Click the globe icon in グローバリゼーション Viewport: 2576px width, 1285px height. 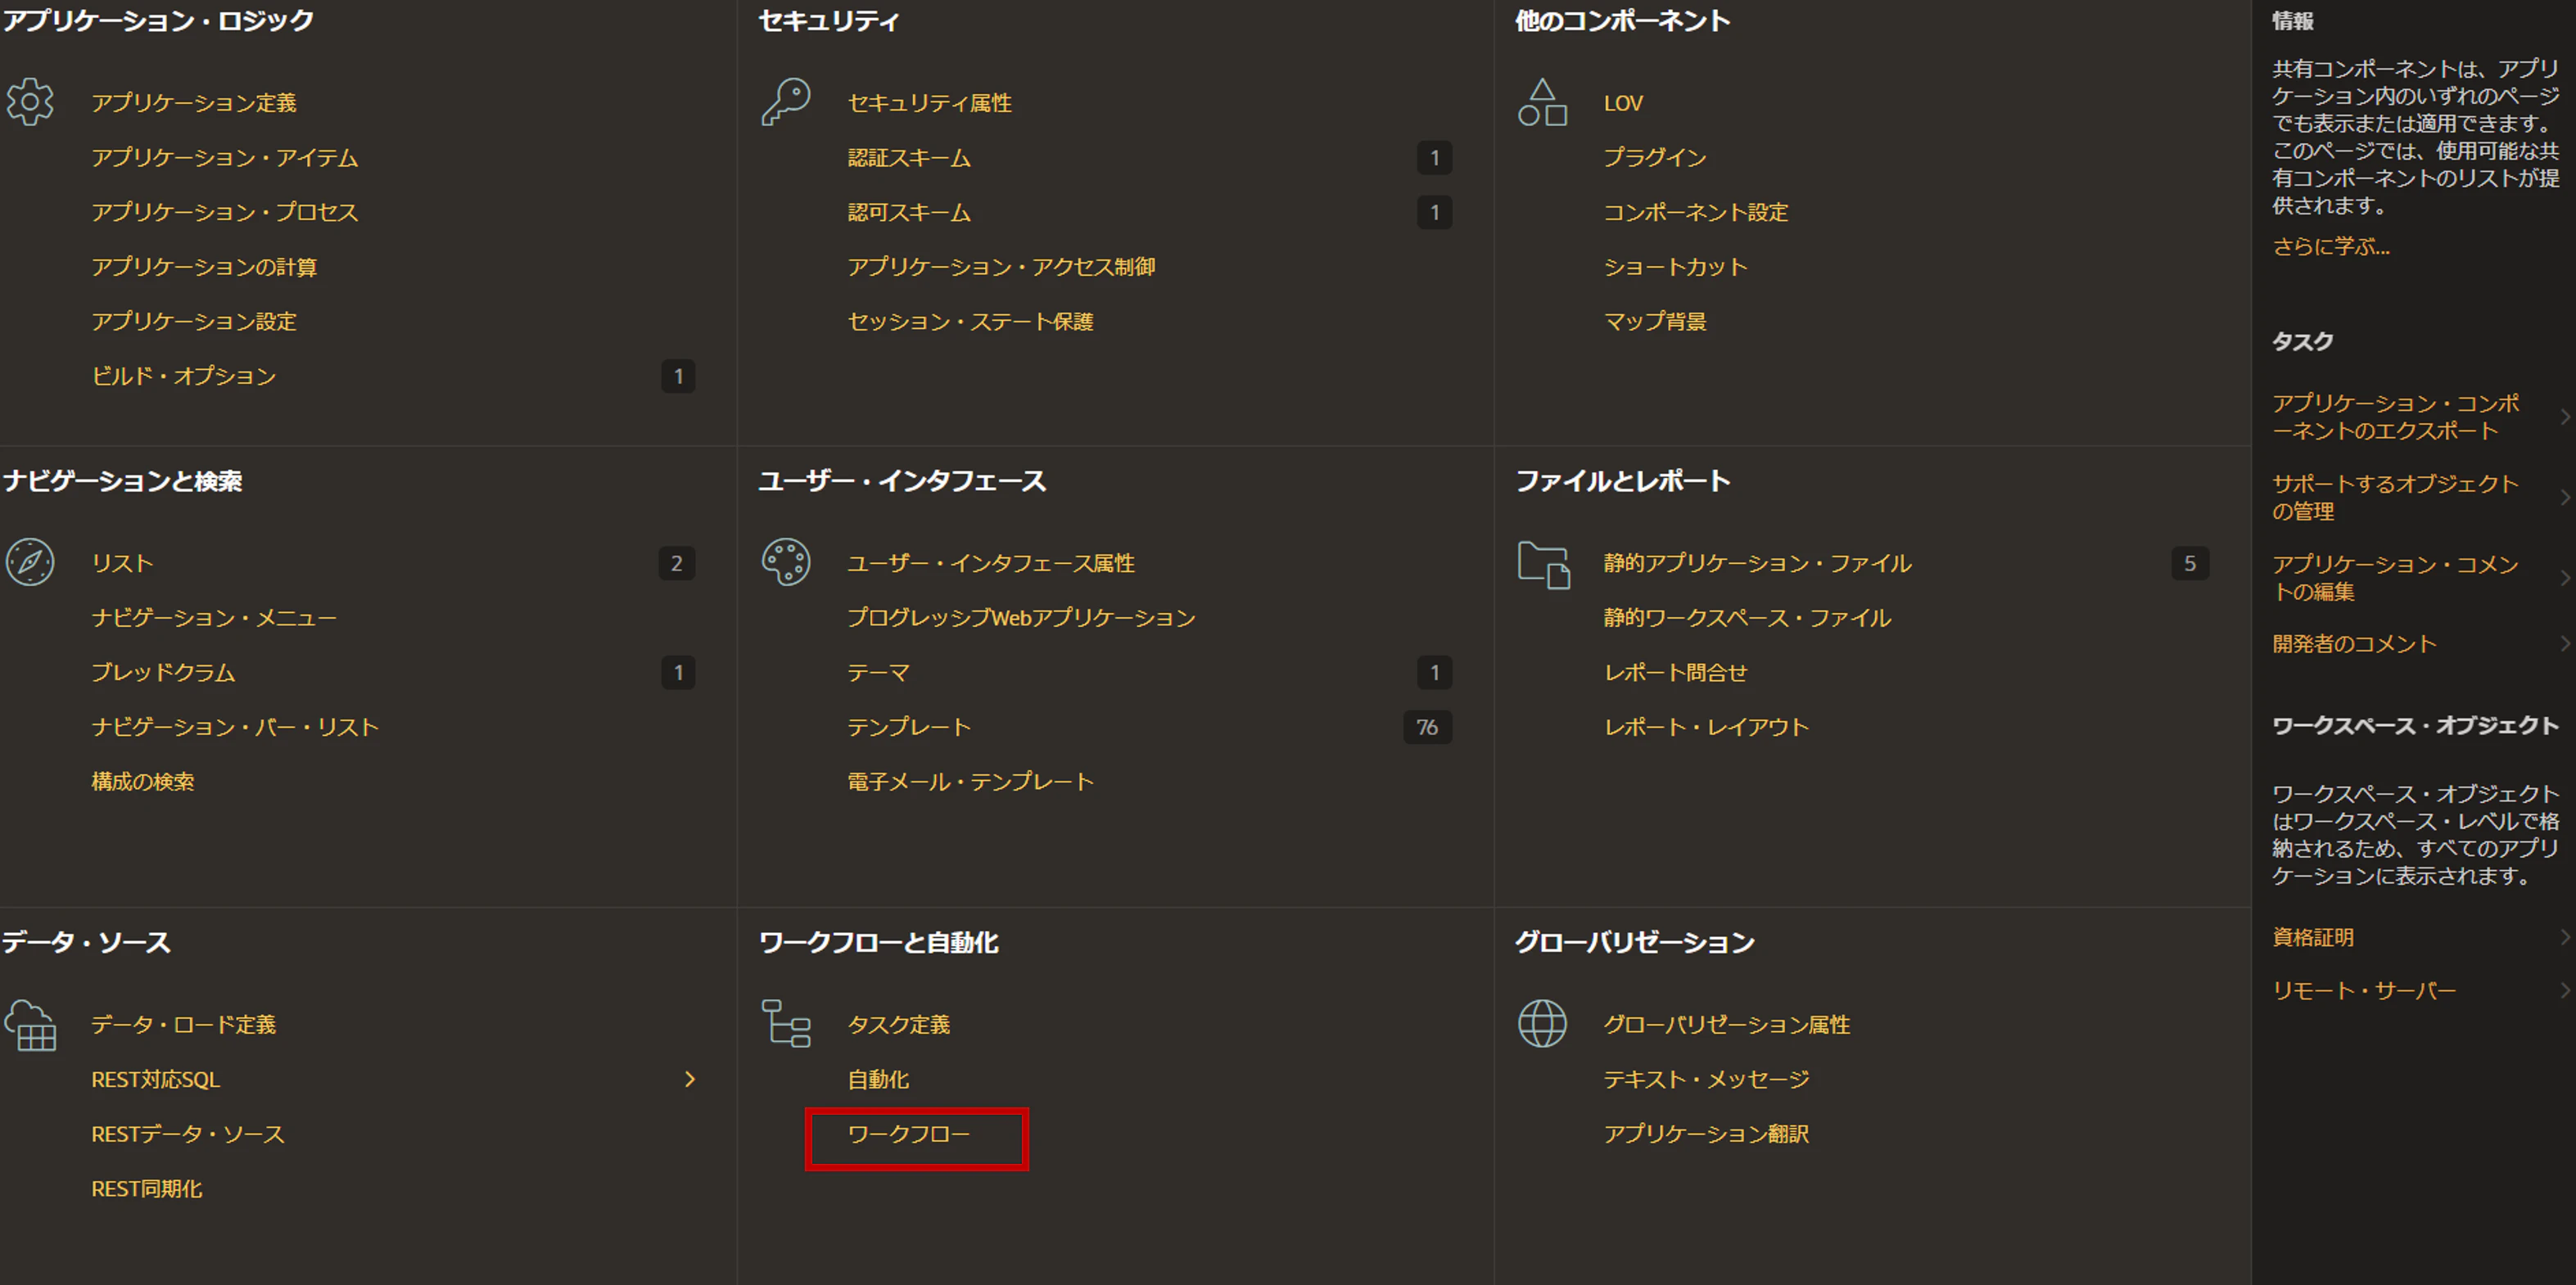click(x=1543, y=1022)
